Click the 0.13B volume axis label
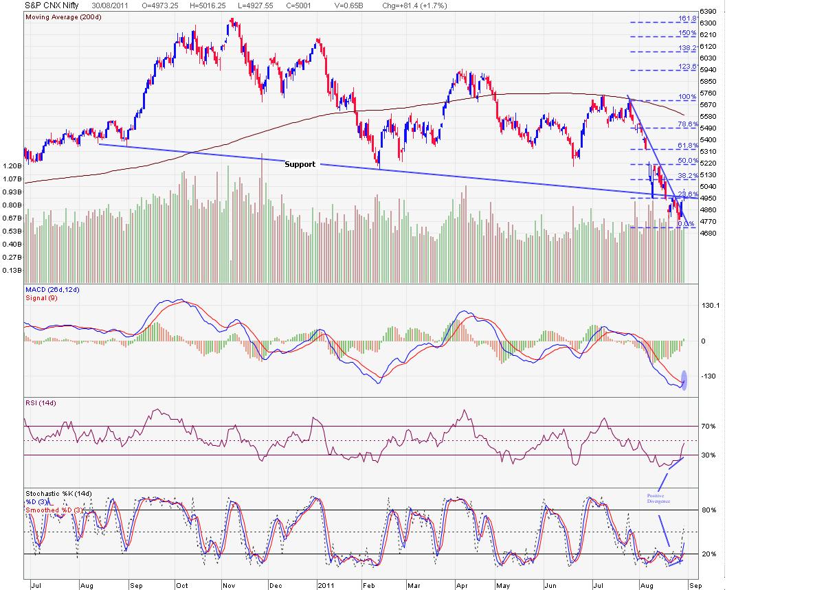 click(12, 270)
